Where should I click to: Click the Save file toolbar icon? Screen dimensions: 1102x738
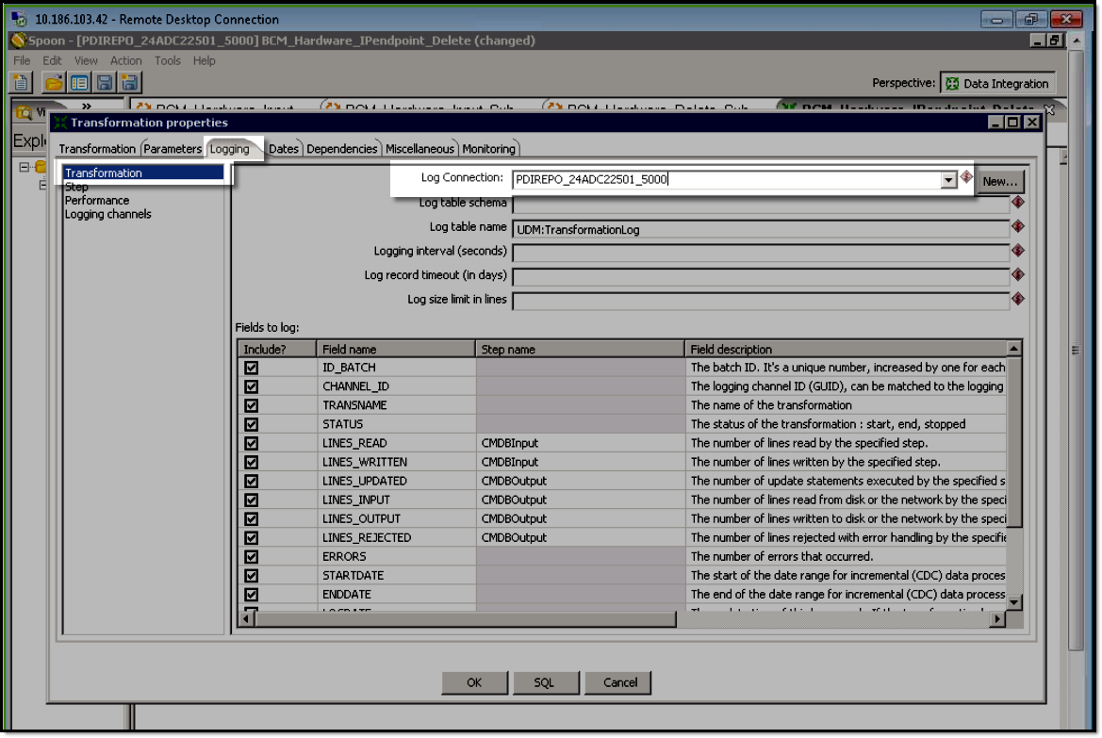[104, 83]
